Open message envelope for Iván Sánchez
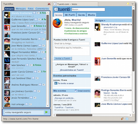 [27, 65]
